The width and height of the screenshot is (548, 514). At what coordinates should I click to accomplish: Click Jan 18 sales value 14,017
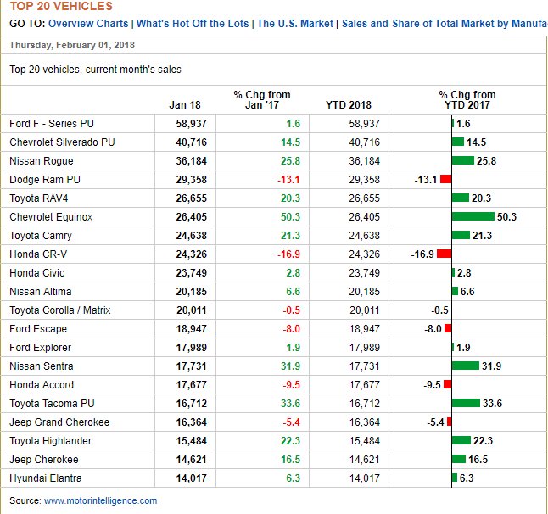pos(191,478)
